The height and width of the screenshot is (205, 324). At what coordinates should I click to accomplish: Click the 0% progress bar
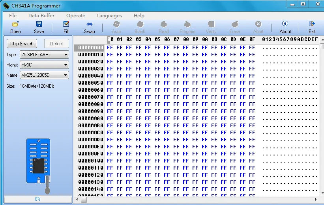(x=38, y=199)
